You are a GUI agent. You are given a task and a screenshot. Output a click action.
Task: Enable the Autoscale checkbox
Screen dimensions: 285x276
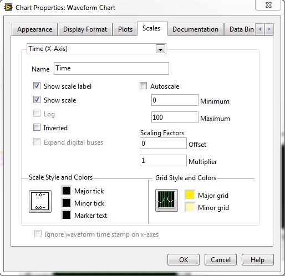click(143, 86)
